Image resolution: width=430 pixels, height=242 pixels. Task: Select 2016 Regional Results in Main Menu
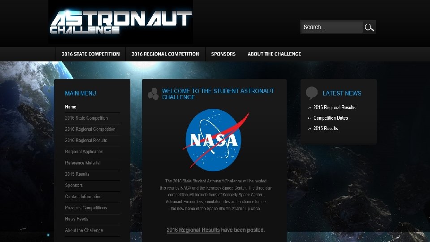(x=86, y=140)
